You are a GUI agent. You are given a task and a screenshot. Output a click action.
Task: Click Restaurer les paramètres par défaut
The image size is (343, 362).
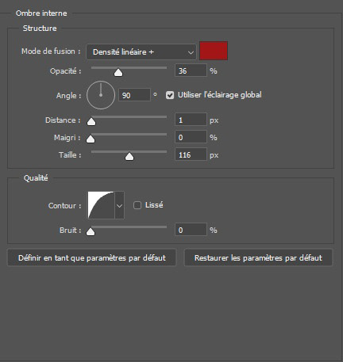click(258, 257)
